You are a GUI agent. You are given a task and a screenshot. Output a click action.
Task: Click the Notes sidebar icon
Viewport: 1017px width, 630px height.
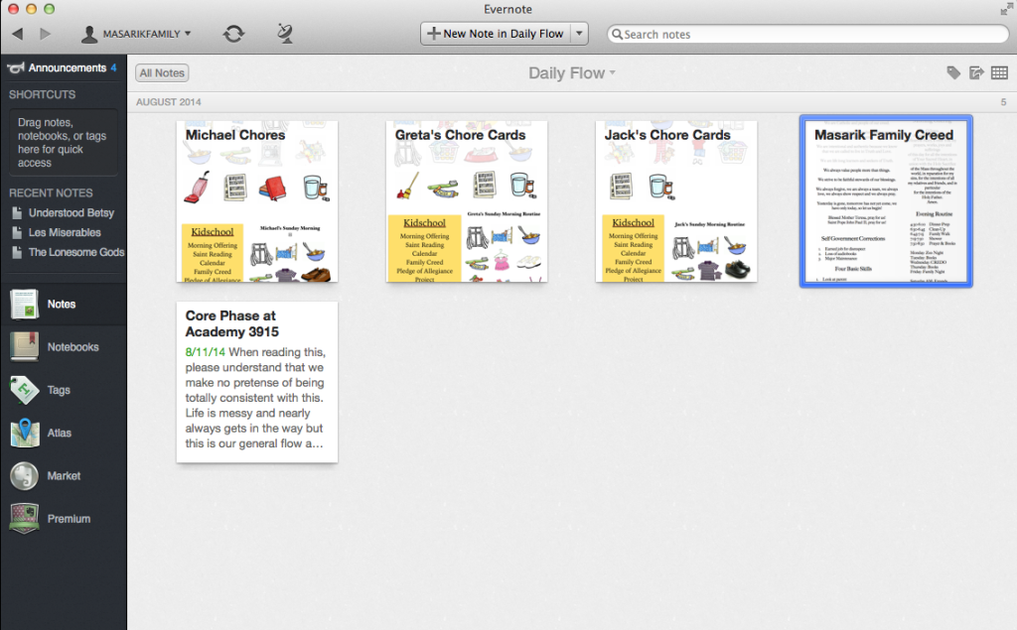24,304
